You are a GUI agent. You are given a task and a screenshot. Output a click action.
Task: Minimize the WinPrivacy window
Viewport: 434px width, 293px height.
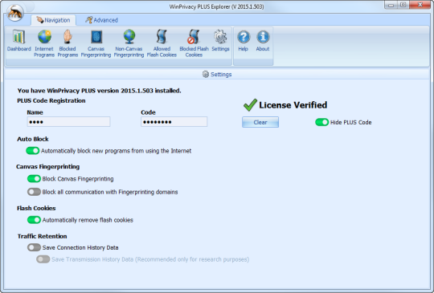(x=391, y=5)
